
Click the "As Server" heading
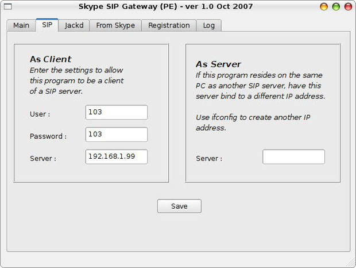tap(218, 64)
